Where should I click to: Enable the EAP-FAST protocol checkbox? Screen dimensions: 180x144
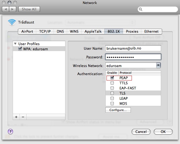pyautogui.click(x=112, y=88)
